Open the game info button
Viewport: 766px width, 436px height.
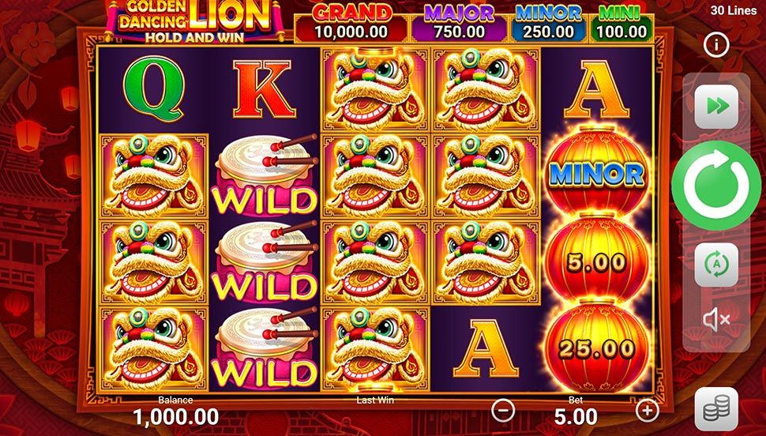pos(715,45)
